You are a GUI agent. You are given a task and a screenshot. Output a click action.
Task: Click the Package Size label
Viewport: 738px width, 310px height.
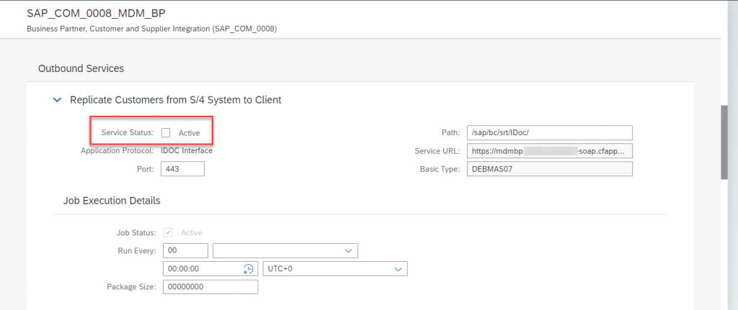131,286
